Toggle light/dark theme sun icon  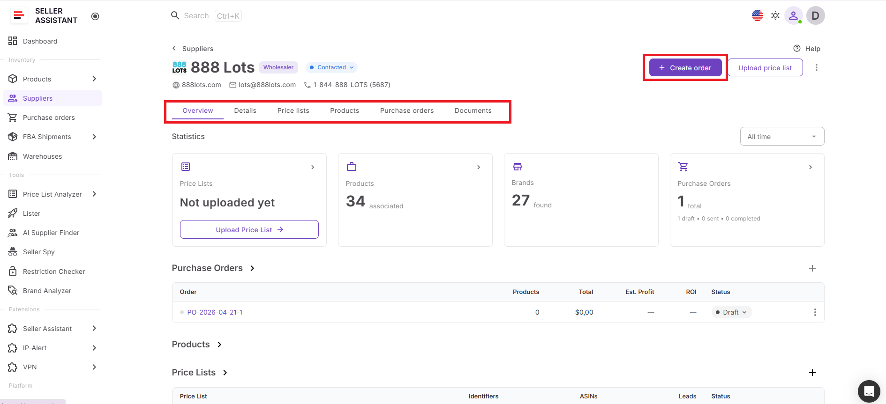tap(775, 15)
